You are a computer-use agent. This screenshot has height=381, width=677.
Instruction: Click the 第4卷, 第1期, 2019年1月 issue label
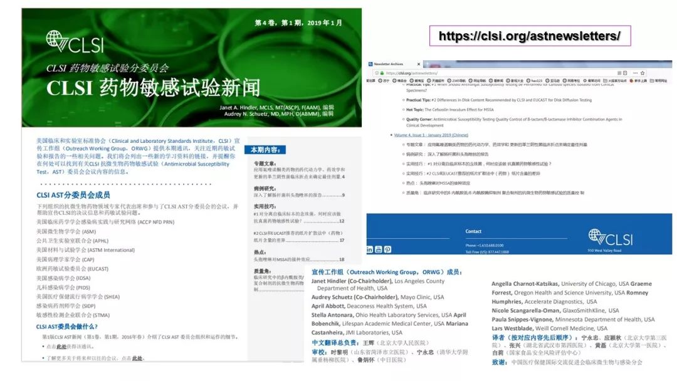tap(298, 23)
